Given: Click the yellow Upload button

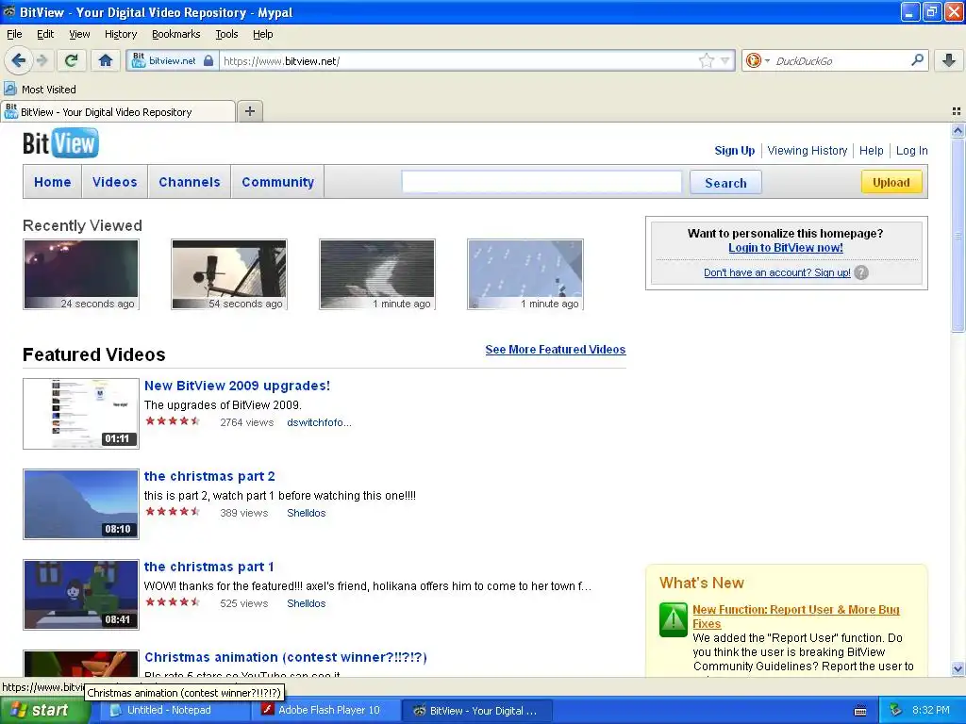Looking at the screenshot, I should click(891, 182).
